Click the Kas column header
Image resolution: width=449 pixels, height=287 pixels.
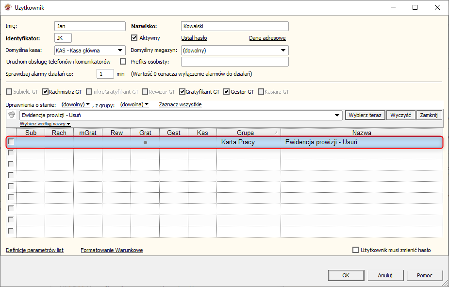pyautogui.click(x=202, y=133)
